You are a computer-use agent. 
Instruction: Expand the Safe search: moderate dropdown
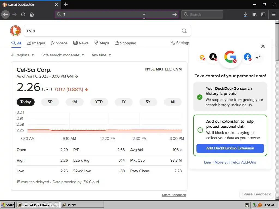(62, 55)
